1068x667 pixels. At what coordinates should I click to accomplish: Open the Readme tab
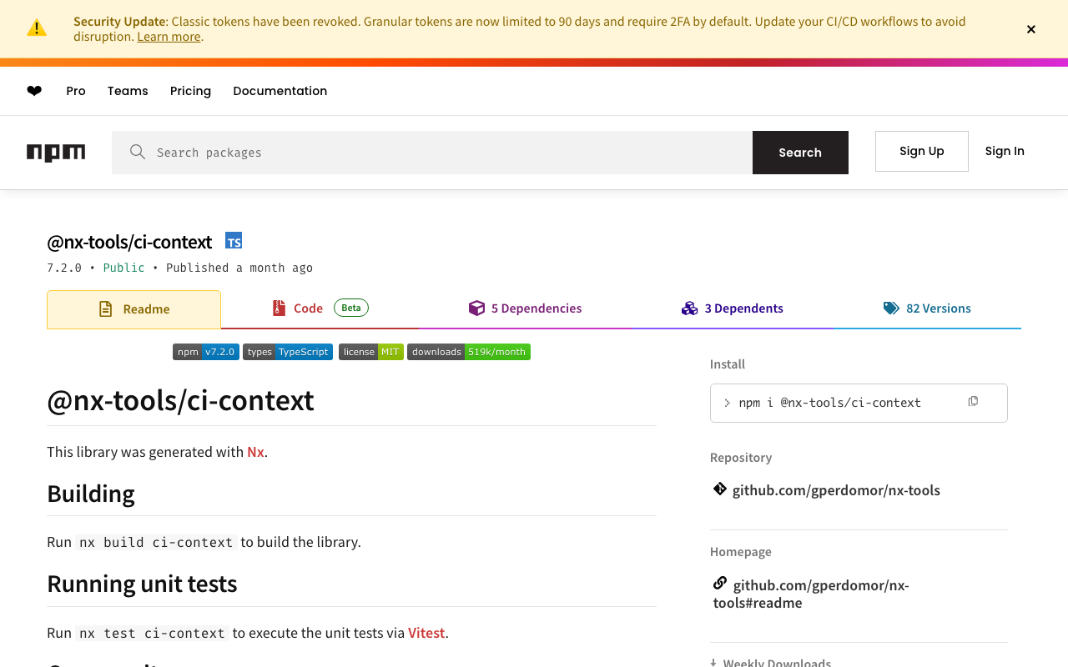133,309
